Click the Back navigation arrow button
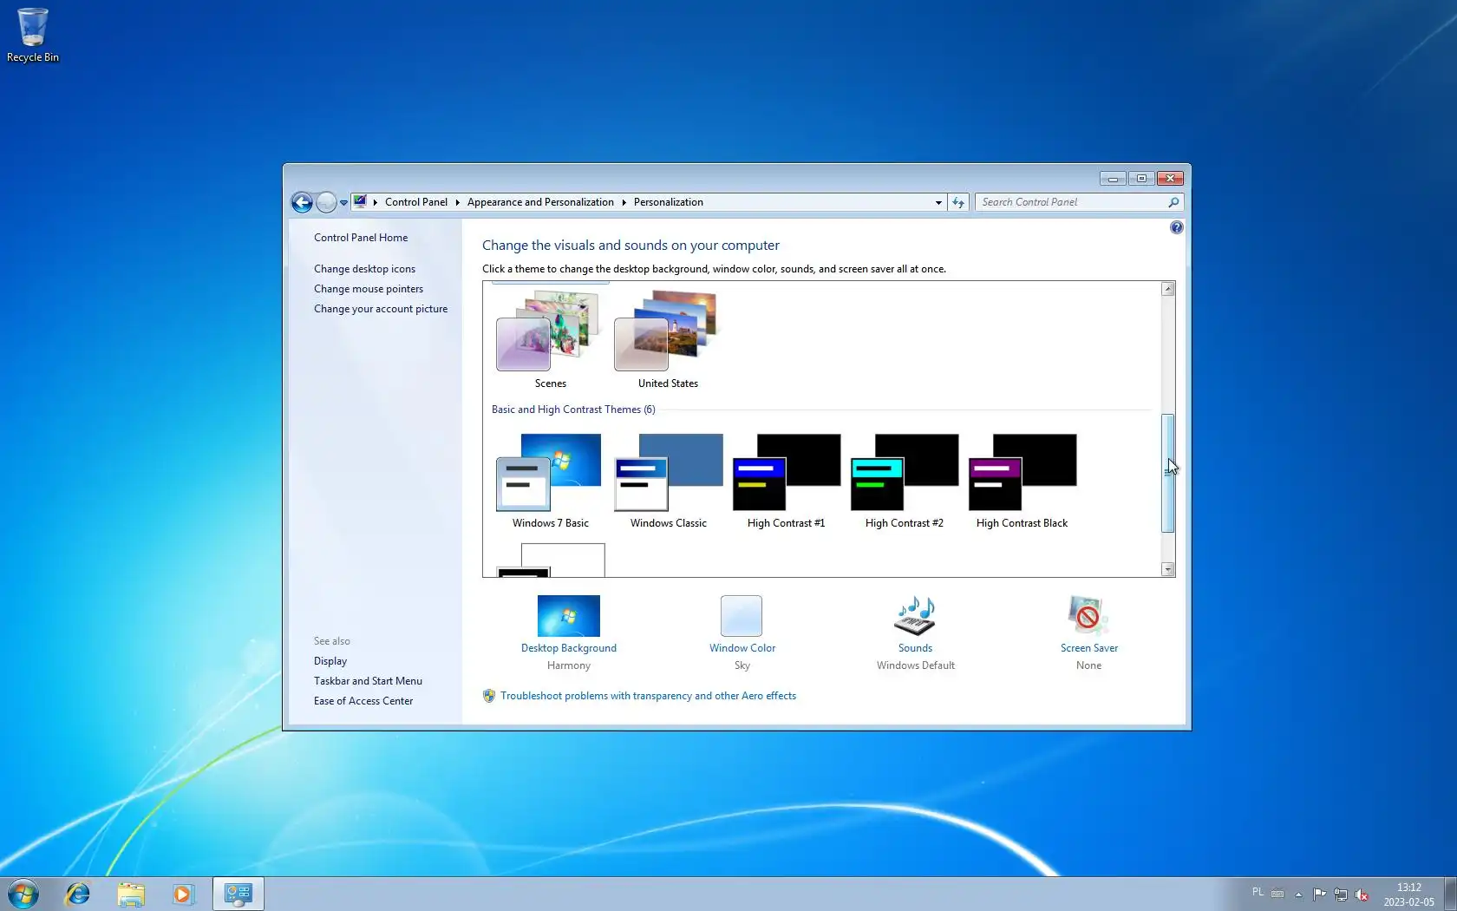The width and height of the screenshot is (1457, 911). pyautogui.click(x=302, y=202)
